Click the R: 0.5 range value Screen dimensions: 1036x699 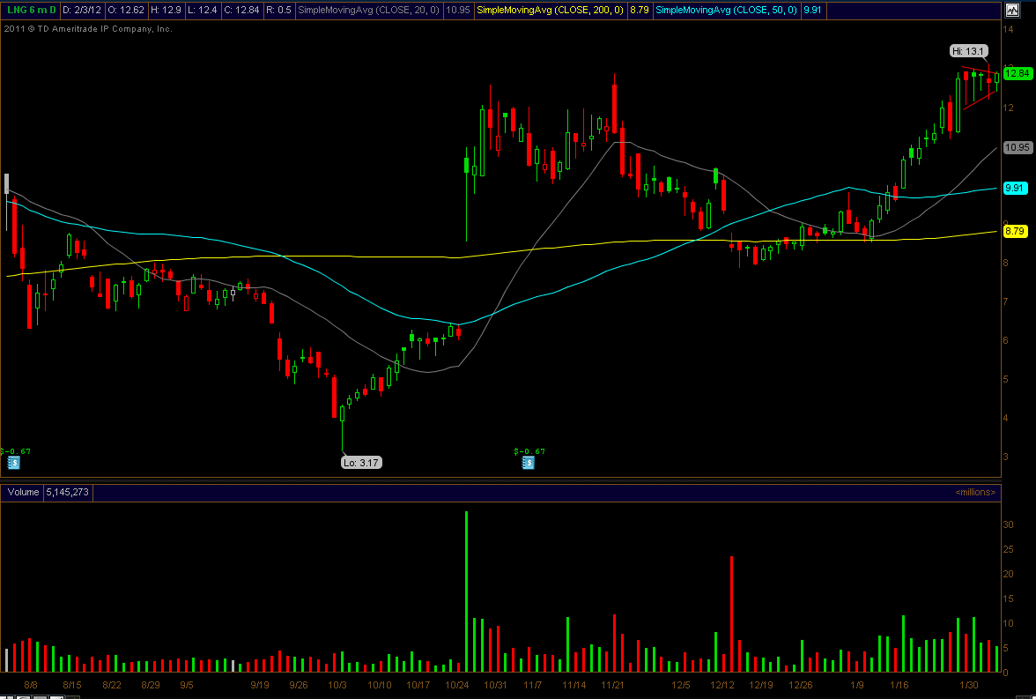click(x=278, y=10)
